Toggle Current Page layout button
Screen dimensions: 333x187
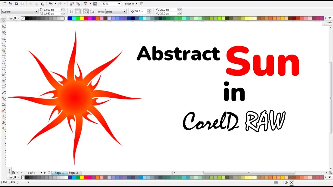pyautogui.click(x=92, y=11)
